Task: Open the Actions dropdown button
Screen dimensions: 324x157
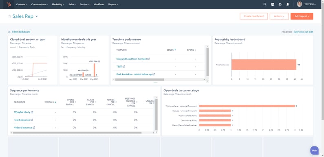Action: tap(279, 16)
